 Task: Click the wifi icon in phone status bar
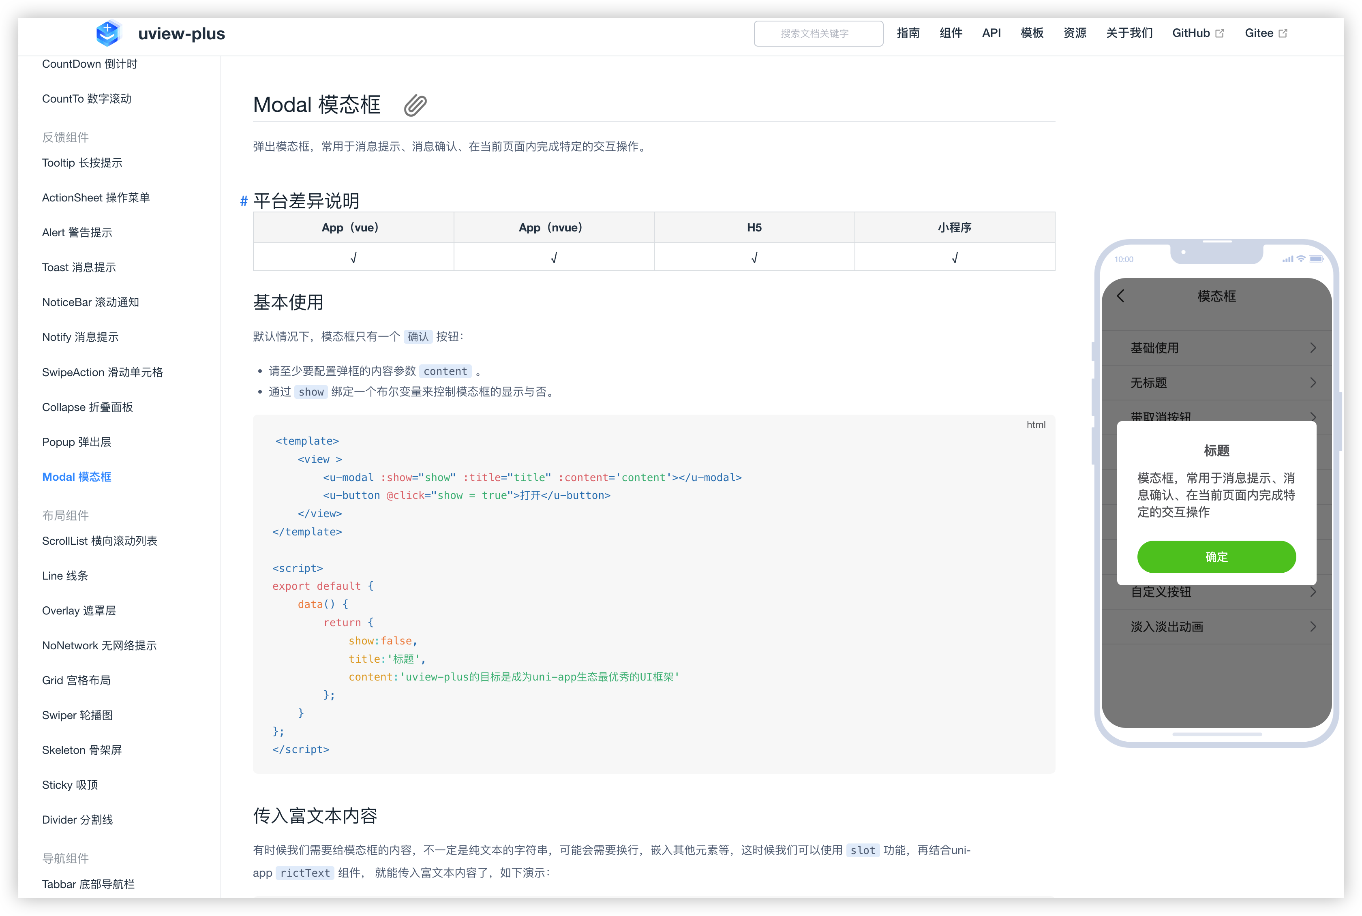[x=1301, y=259]
